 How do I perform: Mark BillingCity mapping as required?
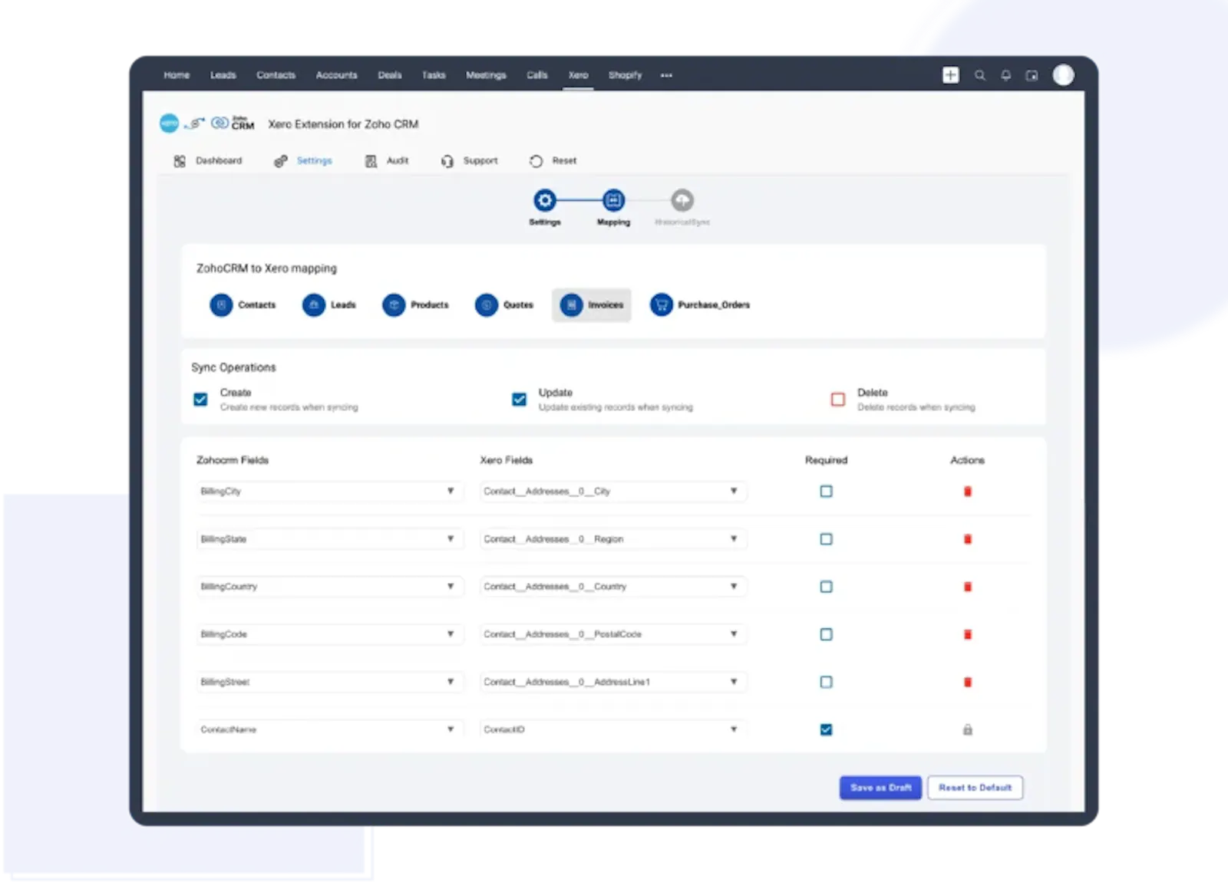click(826, 491)
